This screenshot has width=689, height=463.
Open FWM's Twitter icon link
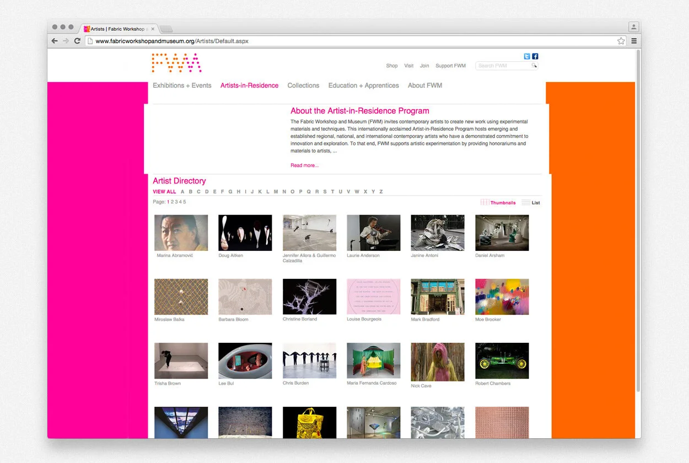[x=527, y=56]
